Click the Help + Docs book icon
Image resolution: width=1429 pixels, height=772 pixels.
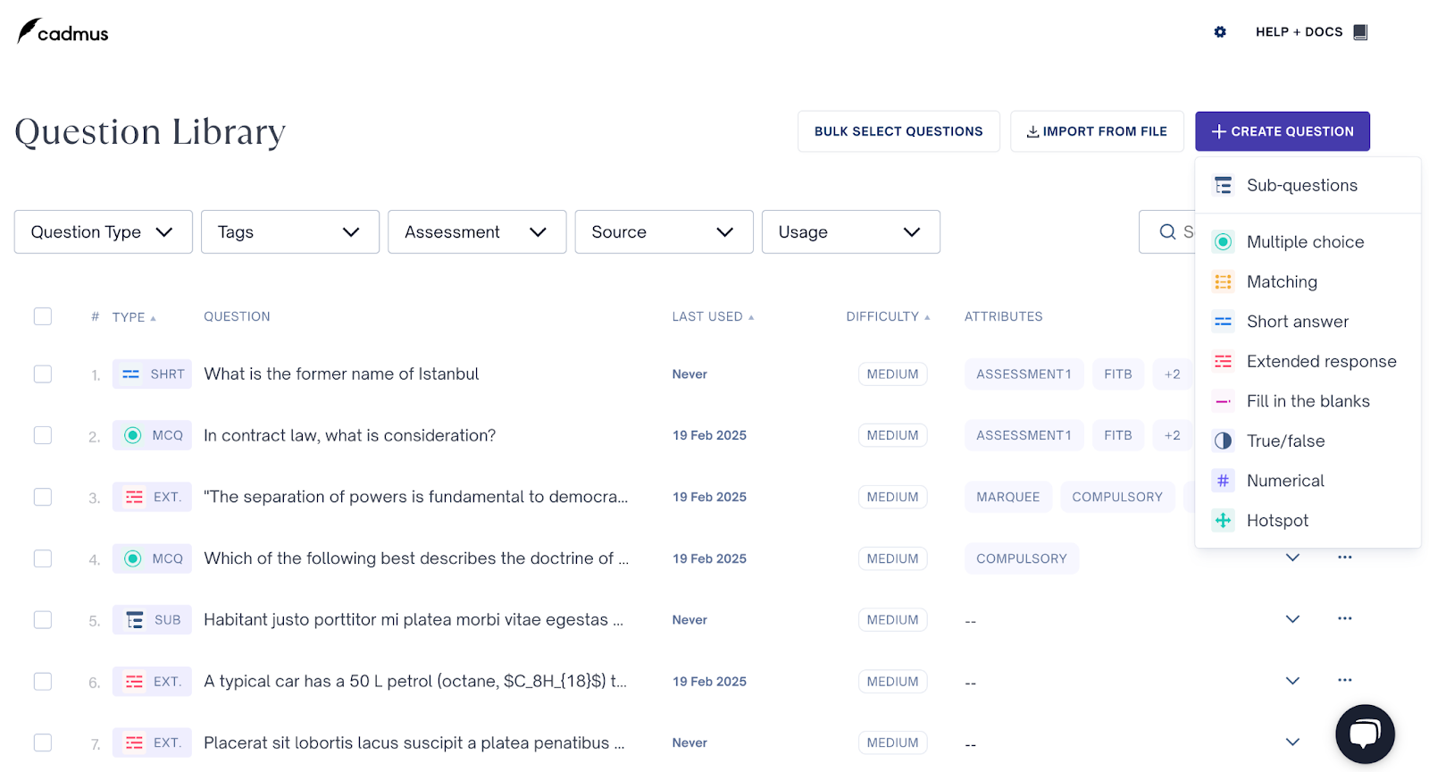[1360, 32]
